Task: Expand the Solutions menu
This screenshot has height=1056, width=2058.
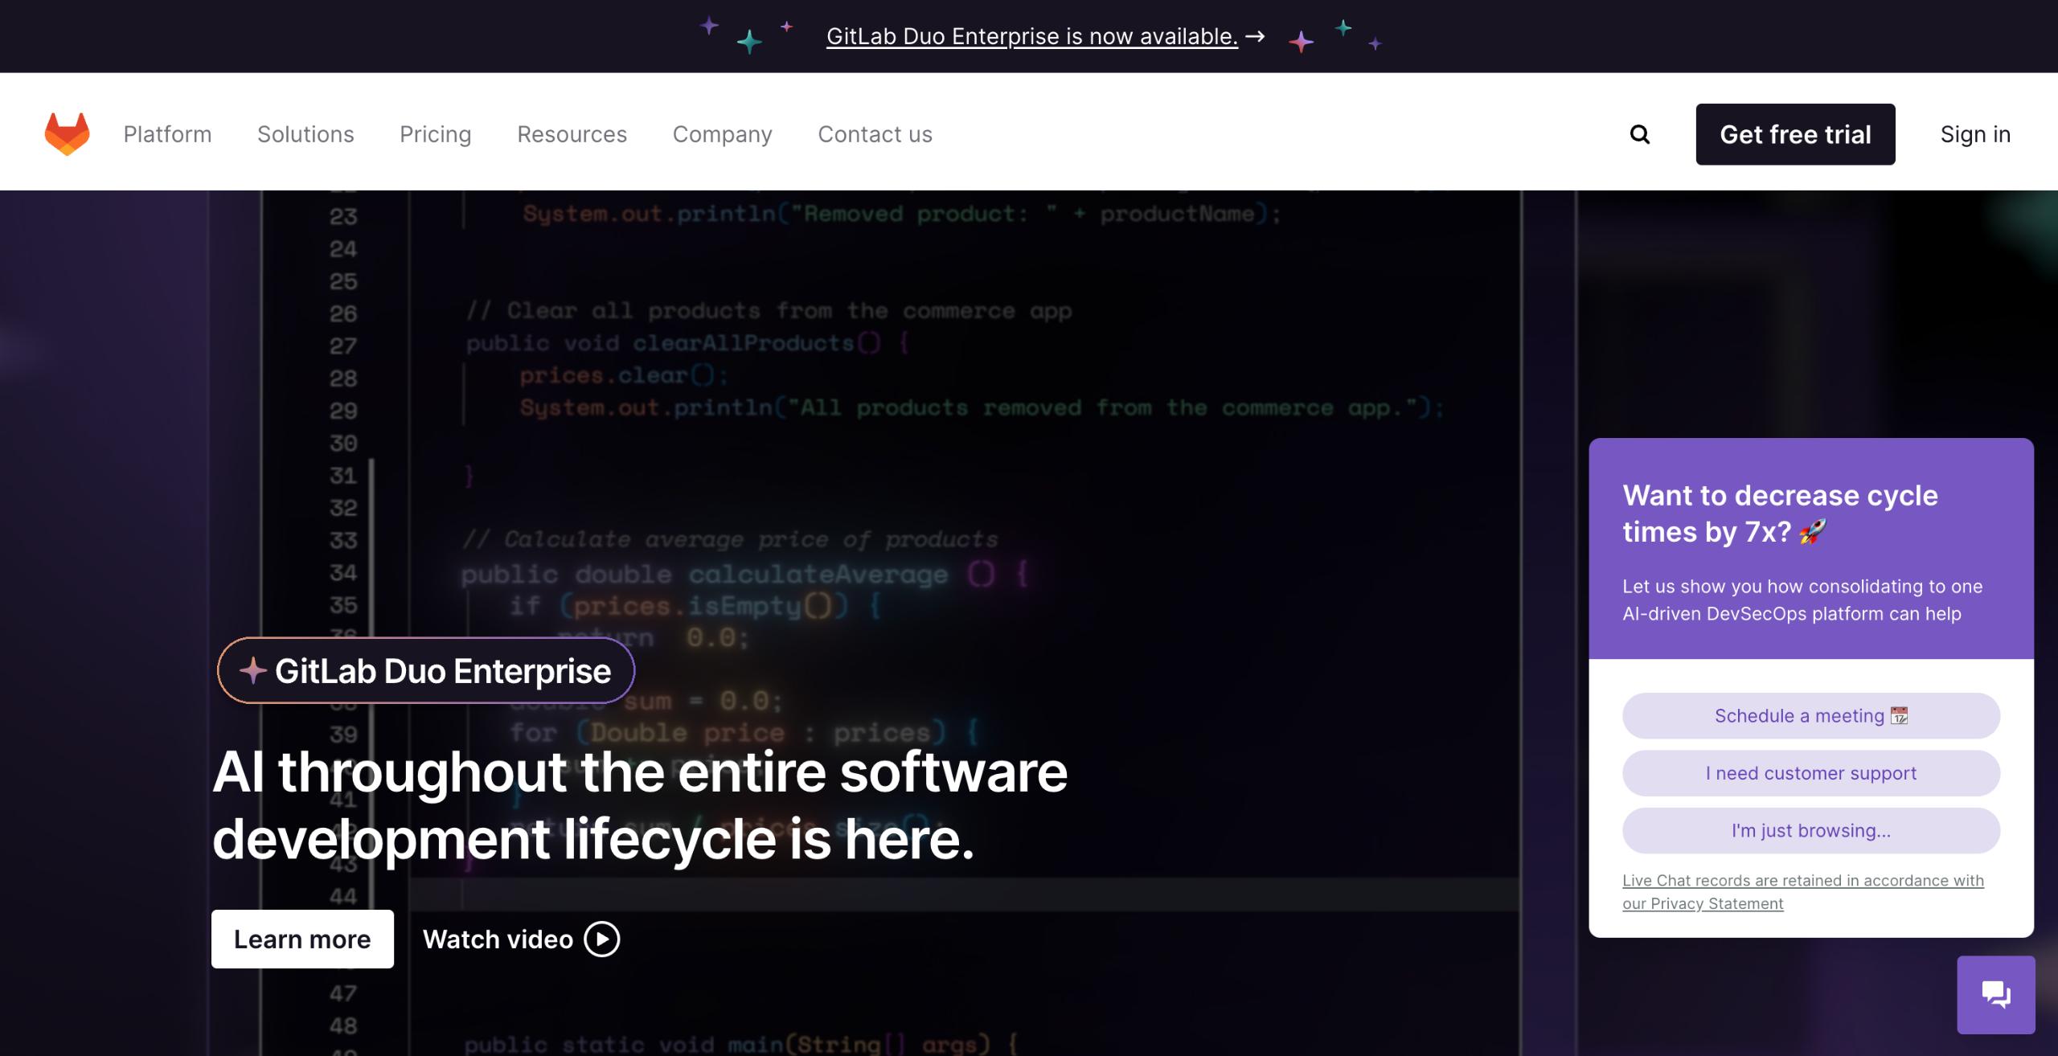Action: [x=305, y=134]
